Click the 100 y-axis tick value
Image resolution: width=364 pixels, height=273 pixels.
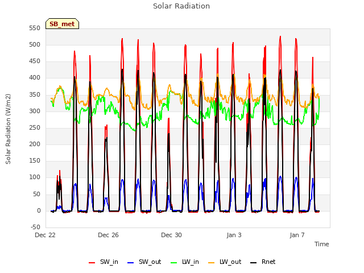[35, 177]
